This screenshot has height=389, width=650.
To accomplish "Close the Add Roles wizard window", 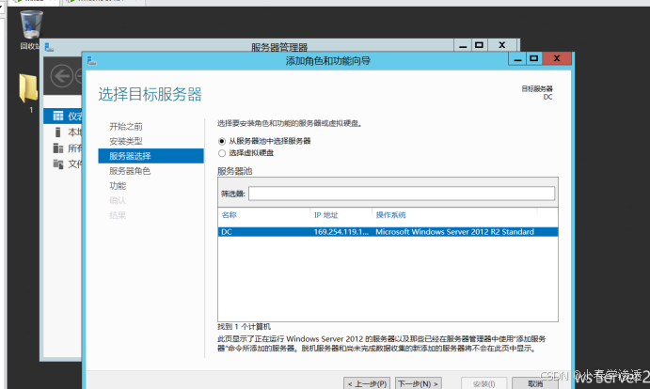I will (x=557, y=59).
